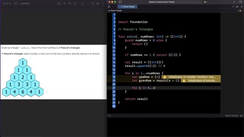
Task: Expand the warning on line 18
Action: click(x=191, y=77)
